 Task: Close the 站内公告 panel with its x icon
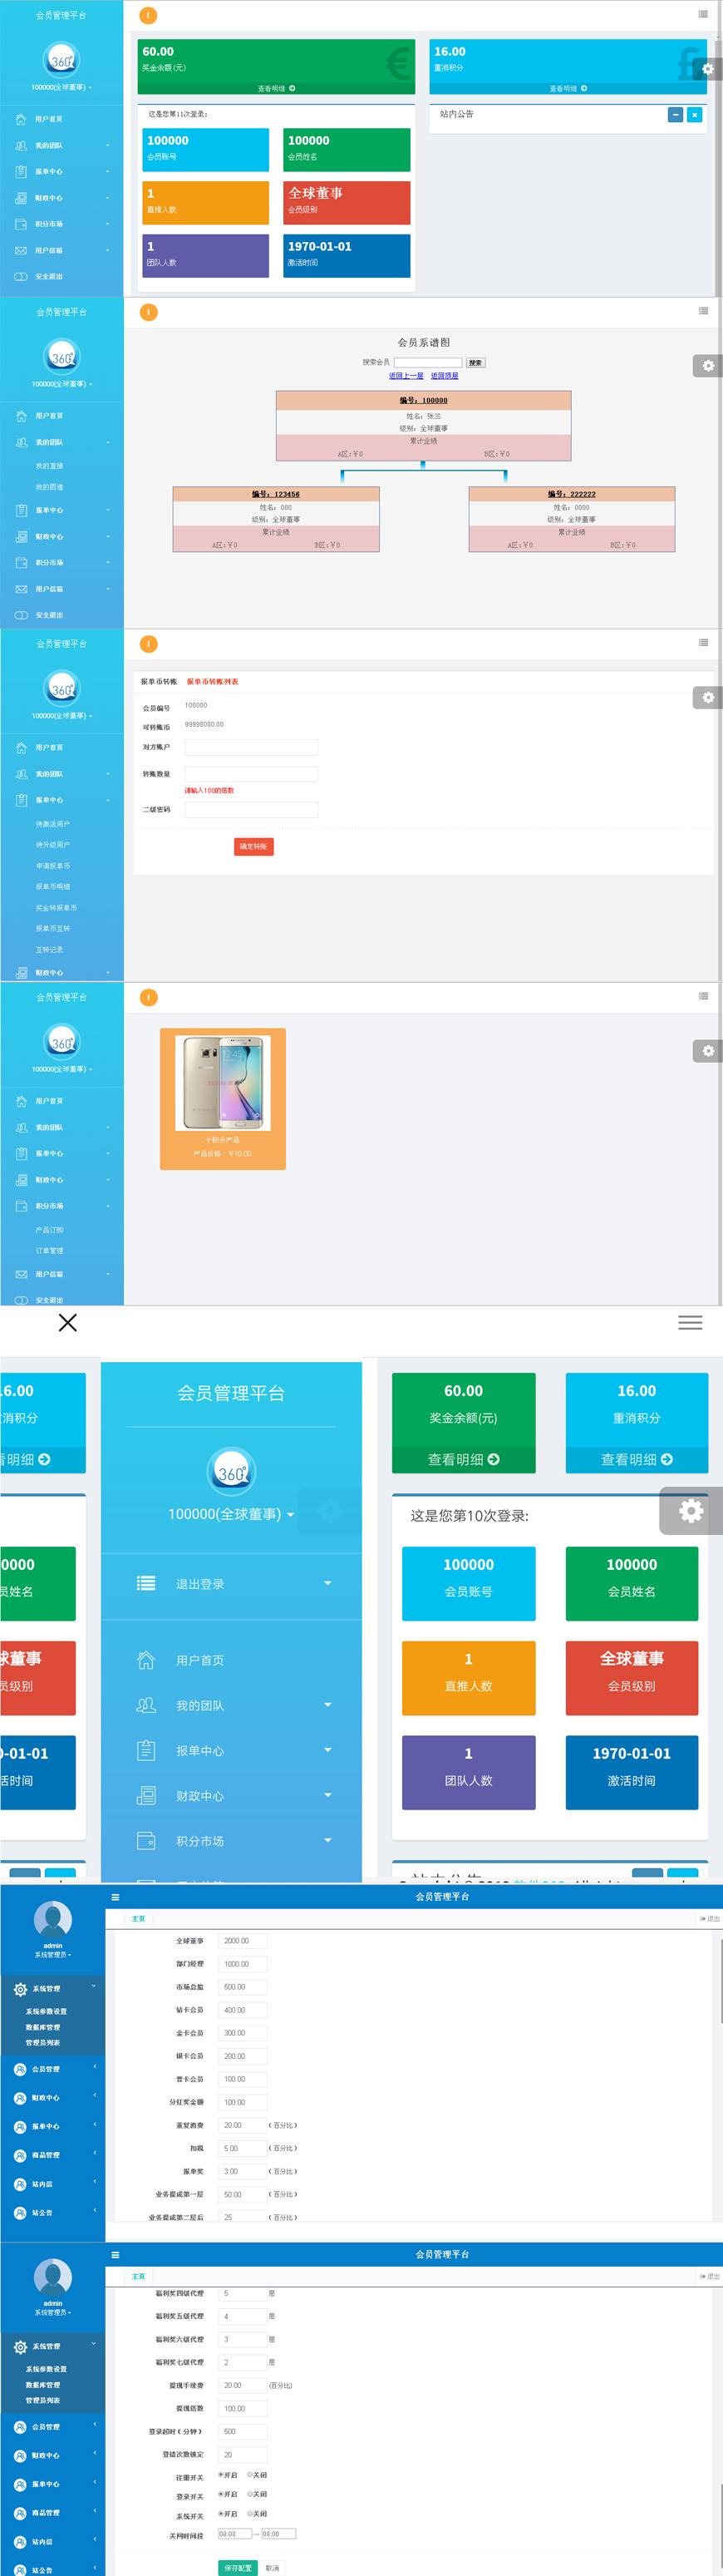click(694, 115)
